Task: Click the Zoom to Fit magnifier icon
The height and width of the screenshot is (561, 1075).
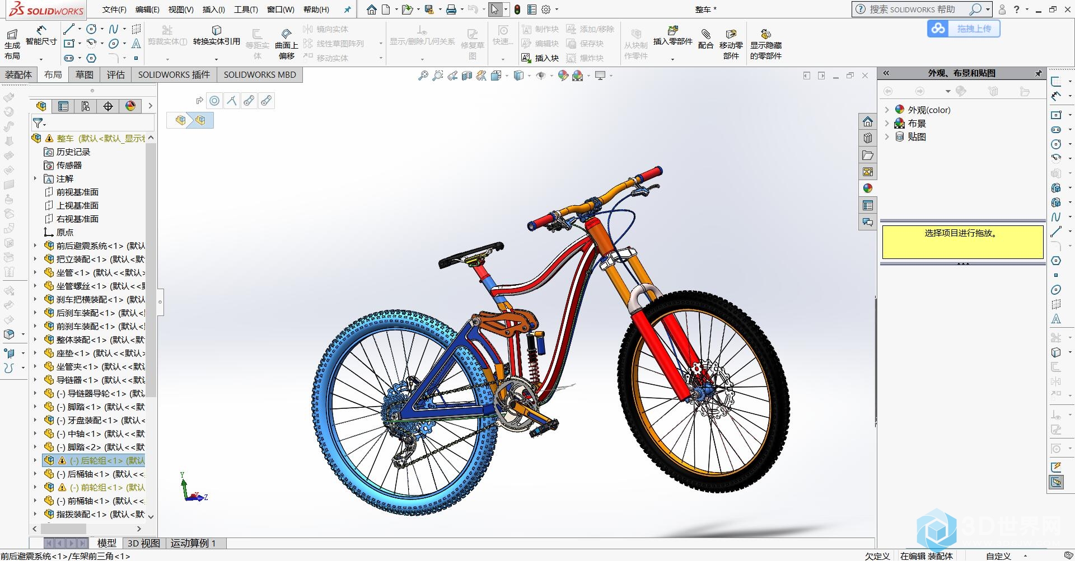Action: coord(423,76)
